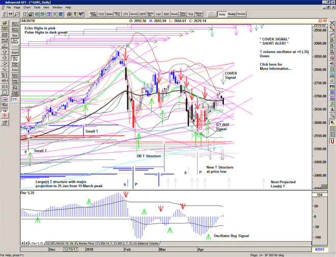Open the Chart menu
The height and width of the screenshot is (257, 336).
click(x=26, y=8)
